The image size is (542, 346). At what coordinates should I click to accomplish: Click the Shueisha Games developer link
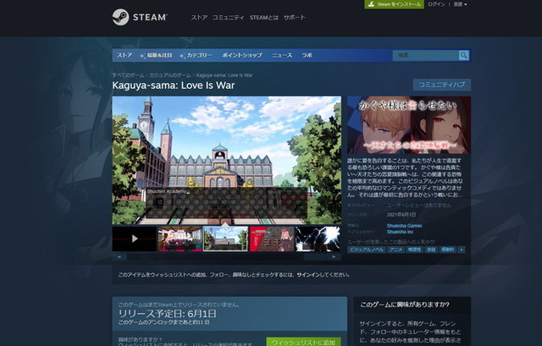point(404,226)
